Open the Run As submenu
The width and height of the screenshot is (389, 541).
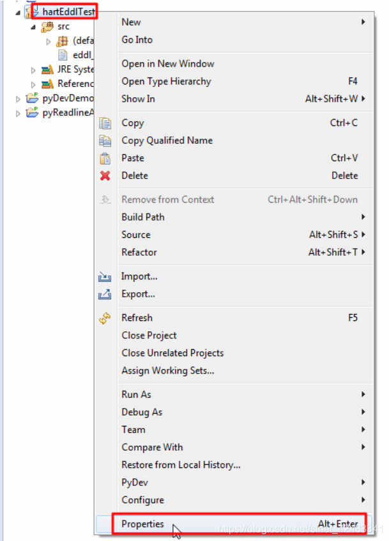245,395
